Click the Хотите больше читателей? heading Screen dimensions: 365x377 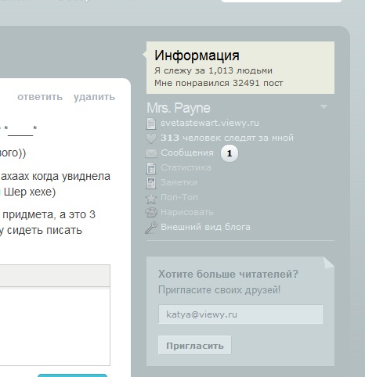228,274
